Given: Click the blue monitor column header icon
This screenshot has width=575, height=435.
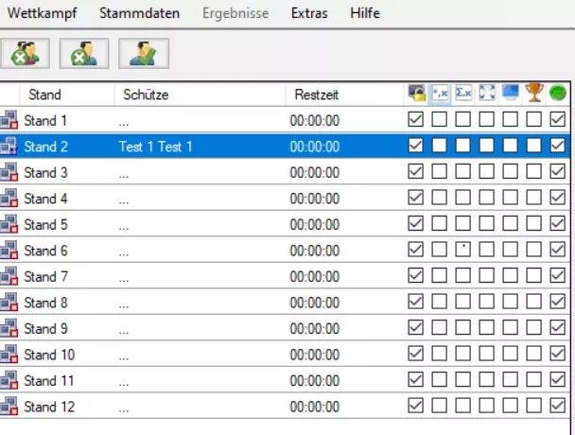Looking at the screenshot, I should point(511,94).
